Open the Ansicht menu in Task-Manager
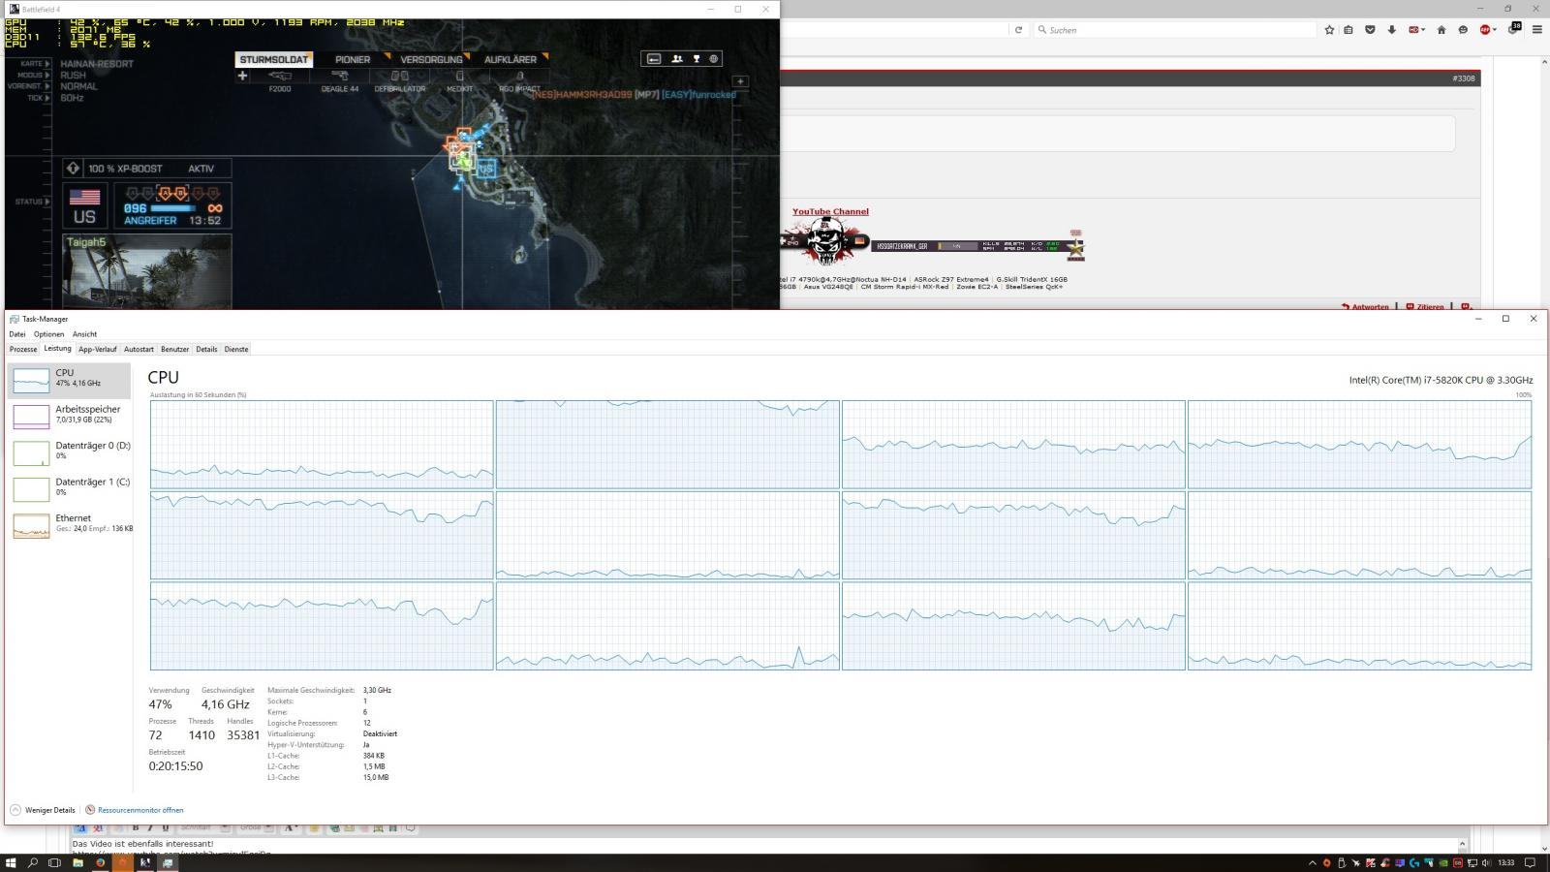Viewport: 1550px width, 872px height. click(84, 334)
